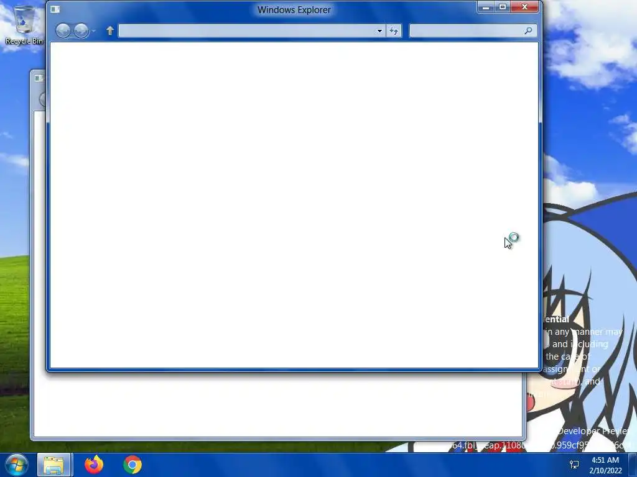The image size is (637, 477).
Task: Click in the Explorer search box
Action: click(x=467, y=31)
